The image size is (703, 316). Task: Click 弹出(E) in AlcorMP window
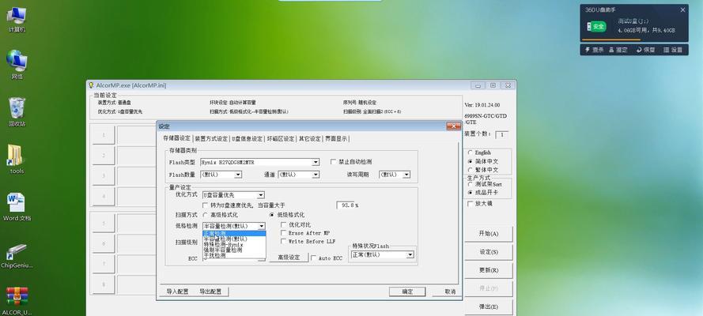[x=488, y=307]
